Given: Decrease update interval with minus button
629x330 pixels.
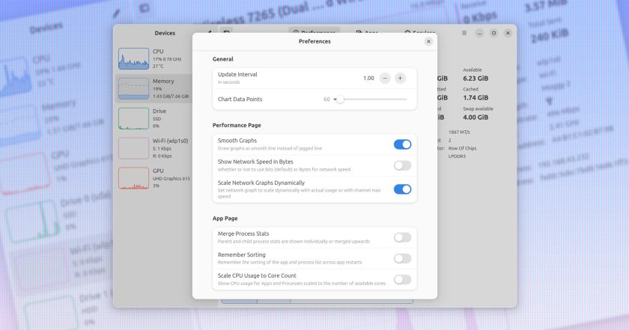Looking at the screenshot, I should 385,78.
